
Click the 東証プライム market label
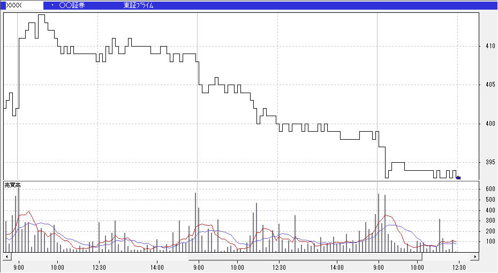tap(139, 5)
